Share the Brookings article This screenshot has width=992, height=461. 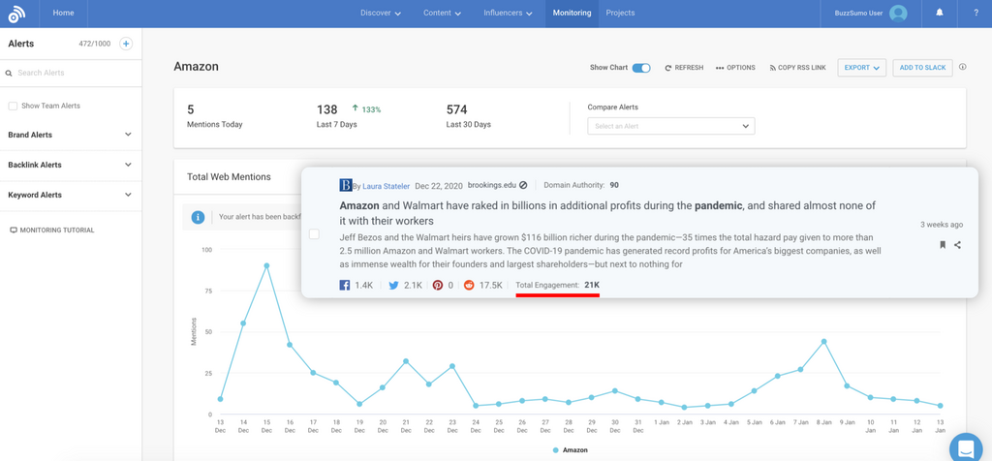(957, 245)
